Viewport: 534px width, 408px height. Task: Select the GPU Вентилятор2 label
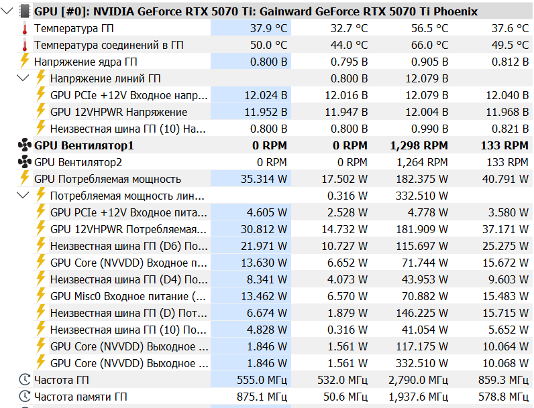coord(78,162)
